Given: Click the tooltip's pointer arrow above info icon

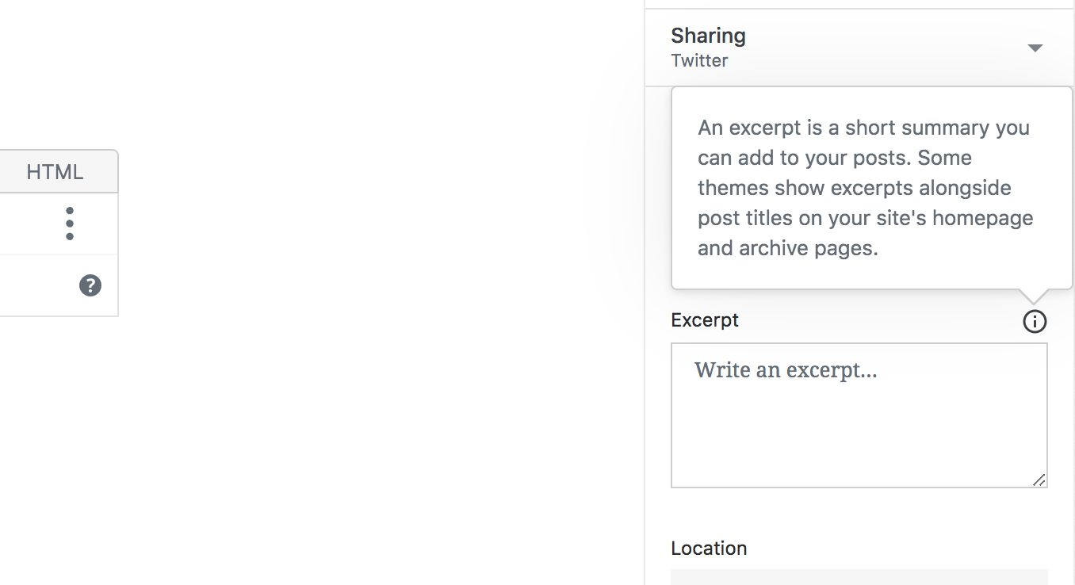Looking at the screenshot, I should [1034, 296].
